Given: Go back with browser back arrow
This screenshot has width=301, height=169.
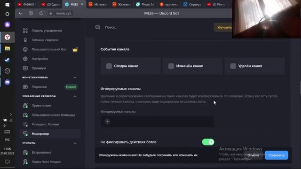Looking at the screenshot, I should pos(21,13).
